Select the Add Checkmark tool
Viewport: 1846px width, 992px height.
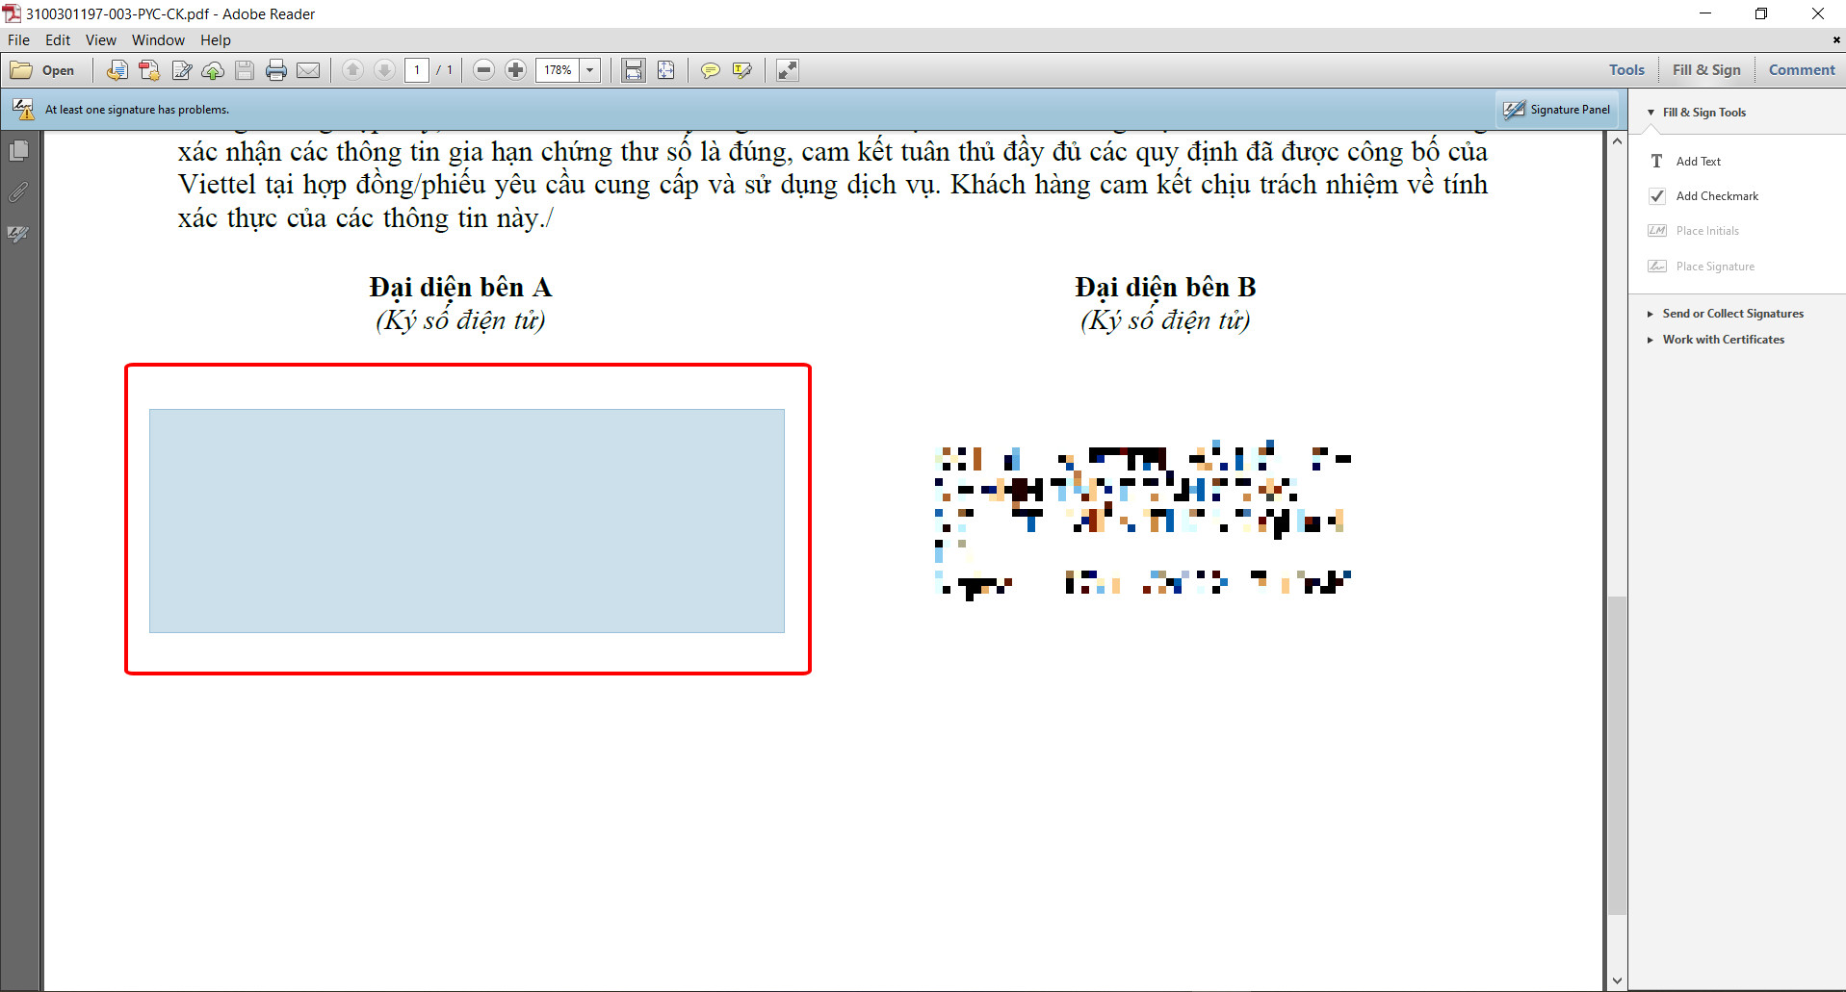pyautogui.click(x=1716, y=196)
